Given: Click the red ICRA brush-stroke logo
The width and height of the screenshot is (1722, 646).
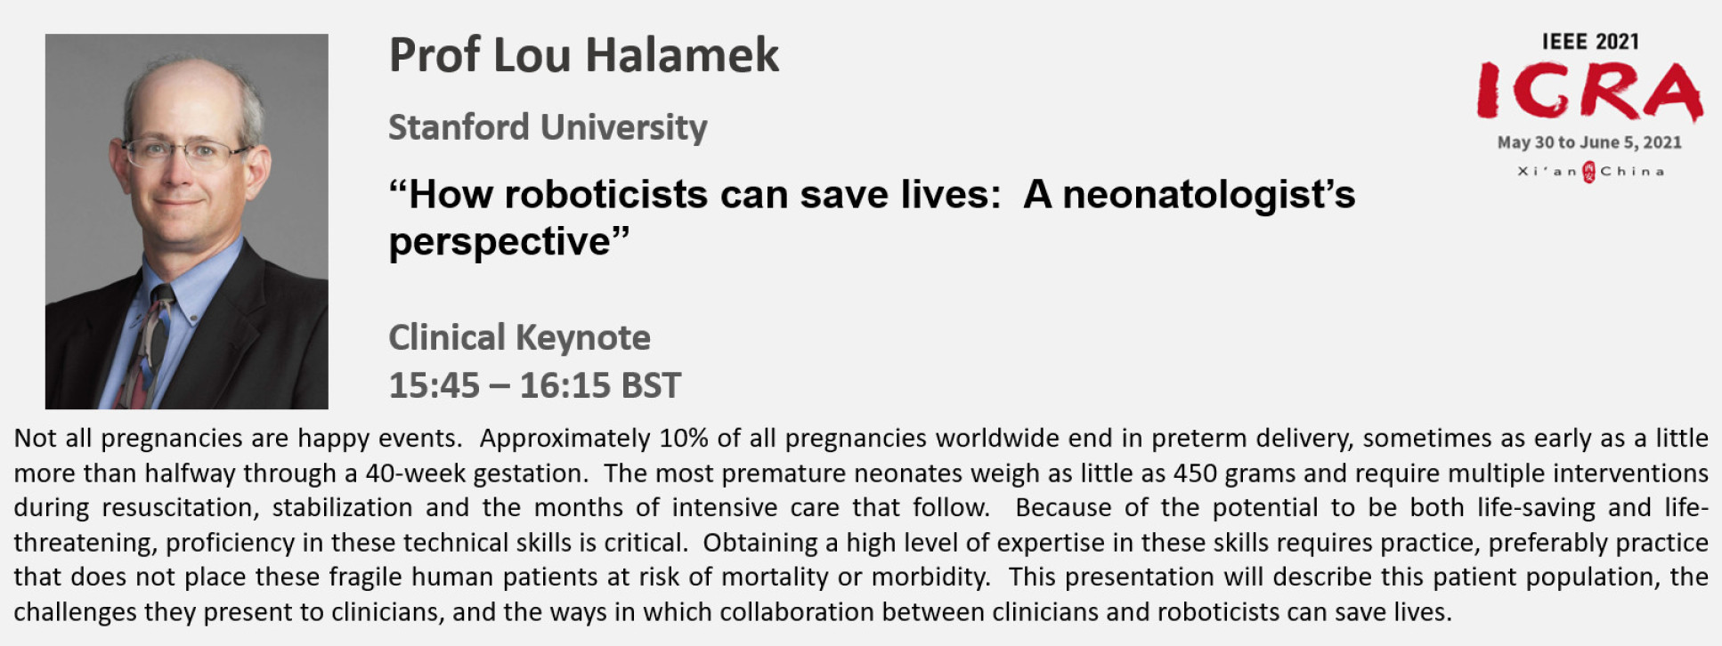Looking at the screenshot, I should tap(1589, 93).
